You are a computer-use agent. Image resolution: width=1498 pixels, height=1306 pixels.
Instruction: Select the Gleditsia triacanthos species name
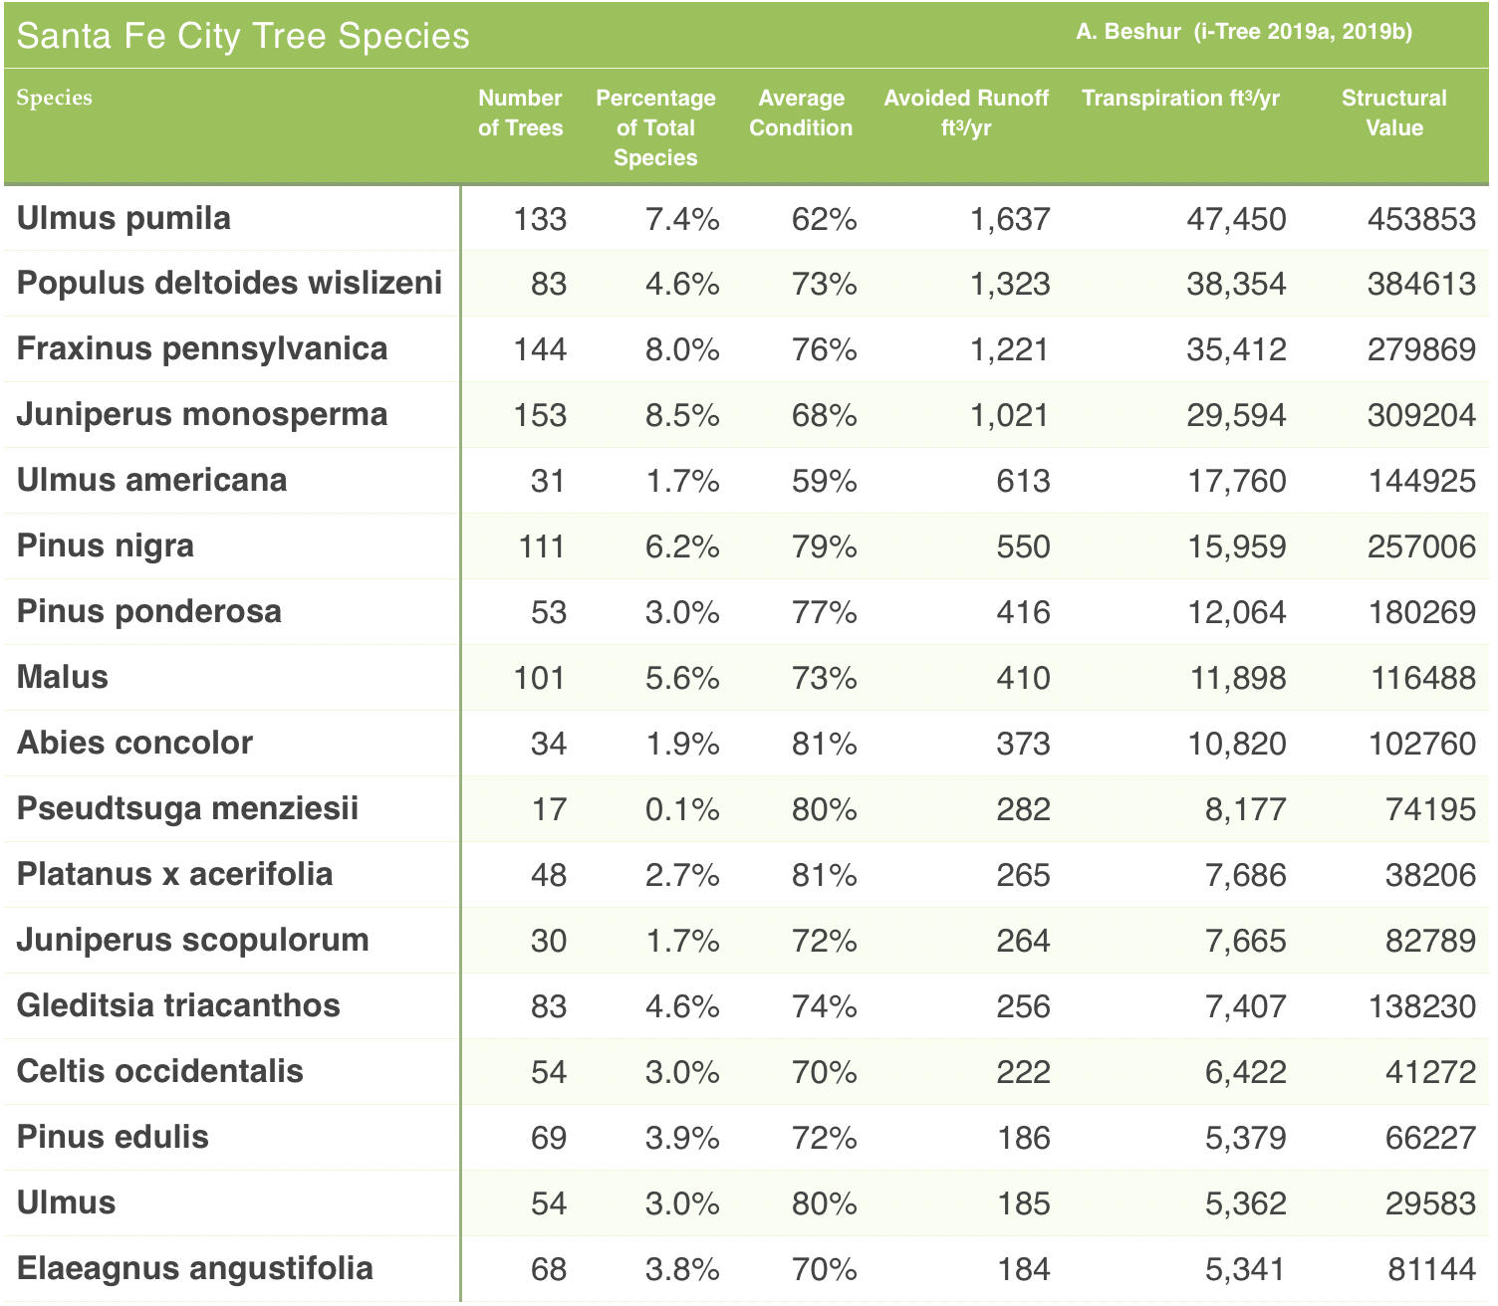pos(178,1005)
